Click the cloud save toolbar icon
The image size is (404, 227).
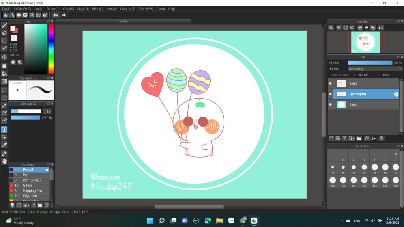click(6, 15)
